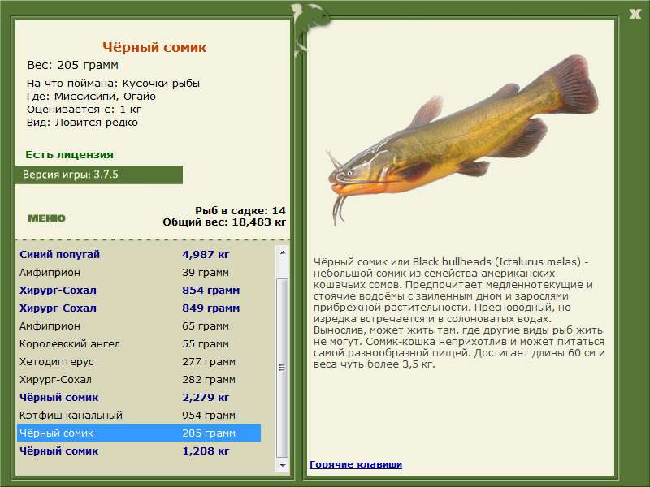Select Хирург-Сохал 854 грамм row

(x=139, y=291)
